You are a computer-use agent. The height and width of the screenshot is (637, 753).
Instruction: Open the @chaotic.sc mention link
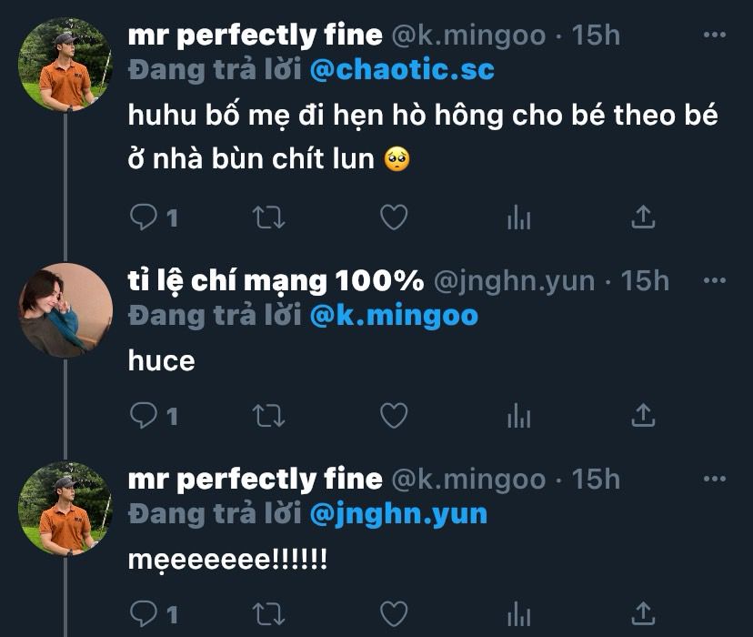[402, 69]
